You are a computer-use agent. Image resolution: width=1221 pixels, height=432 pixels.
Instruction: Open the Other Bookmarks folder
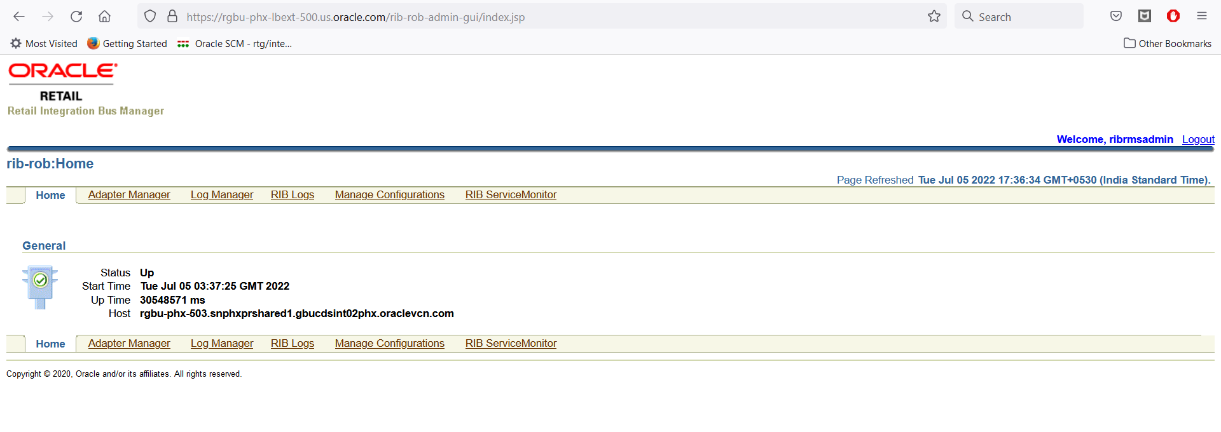click(x=1168, y=43)
